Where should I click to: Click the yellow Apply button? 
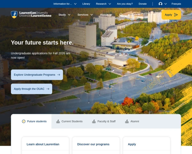click(x=171, y=15)
